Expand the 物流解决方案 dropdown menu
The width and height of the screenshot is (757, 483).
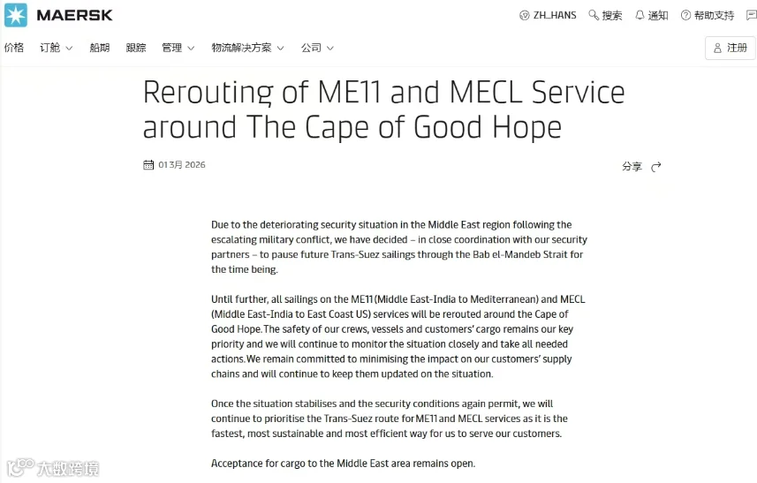coord(247,48)
